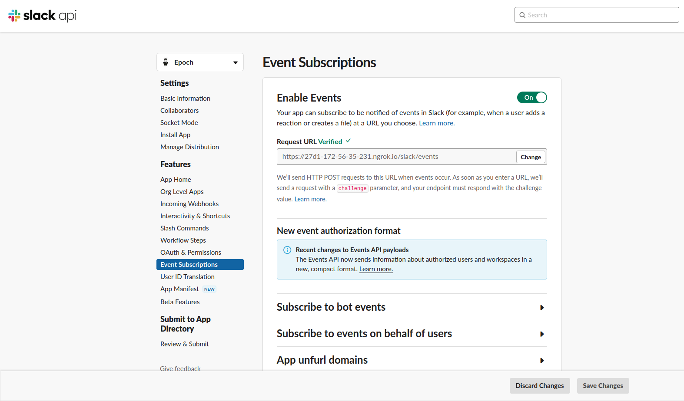Click Save Changes button

click(603, 386)
